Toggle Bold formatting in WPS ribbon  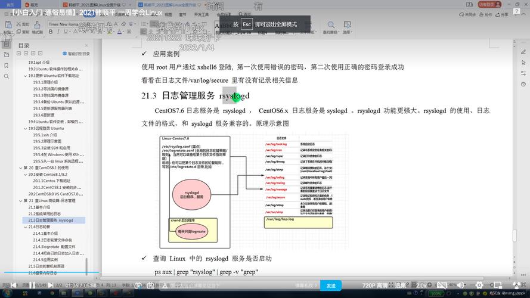(51, 32)
